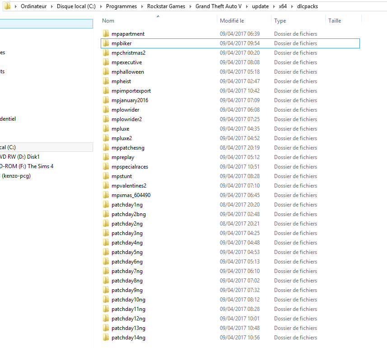Select the mpspecialraces folder icon
This screenshot has width=387, height=348.
(x=106, y=166)
